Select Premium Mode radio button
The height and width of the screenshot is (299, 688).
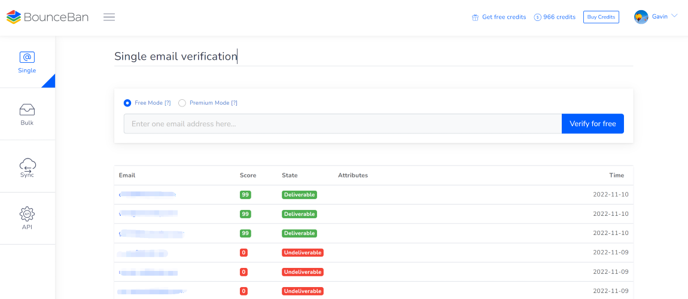pyautogui.click(x=182, y=103)
